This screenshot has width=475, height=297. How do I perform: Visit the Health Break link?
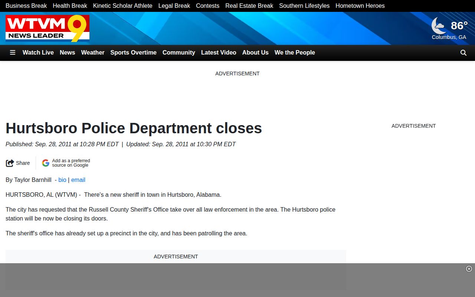70,6
